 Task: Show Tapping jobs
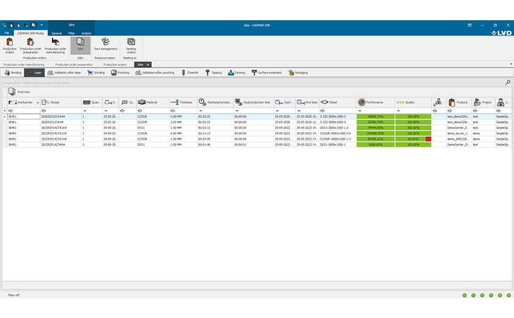pos(214,73)
